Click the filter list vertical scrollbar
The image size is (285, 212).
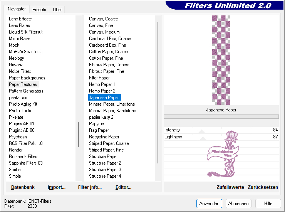[158, 93]
